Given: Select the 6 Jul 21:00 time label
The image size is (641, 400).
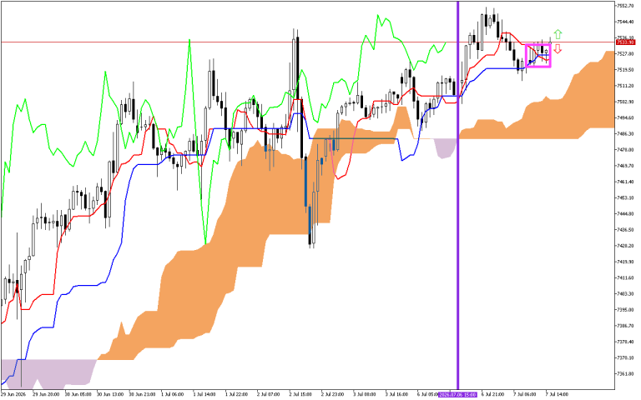Looking at the screenshot, I should [492, 395].
